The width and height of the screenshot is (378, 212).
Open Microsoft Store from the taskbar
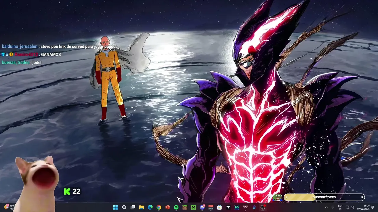[219, 207]
